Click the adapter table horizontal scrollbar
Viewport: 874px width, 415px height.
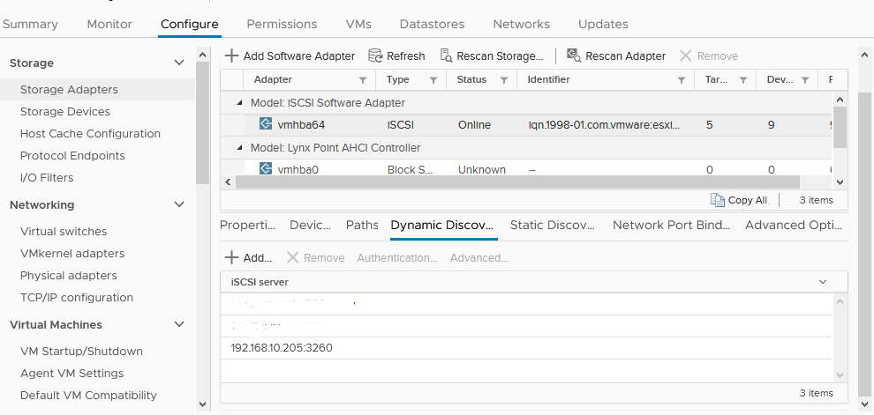coord(517,182)
